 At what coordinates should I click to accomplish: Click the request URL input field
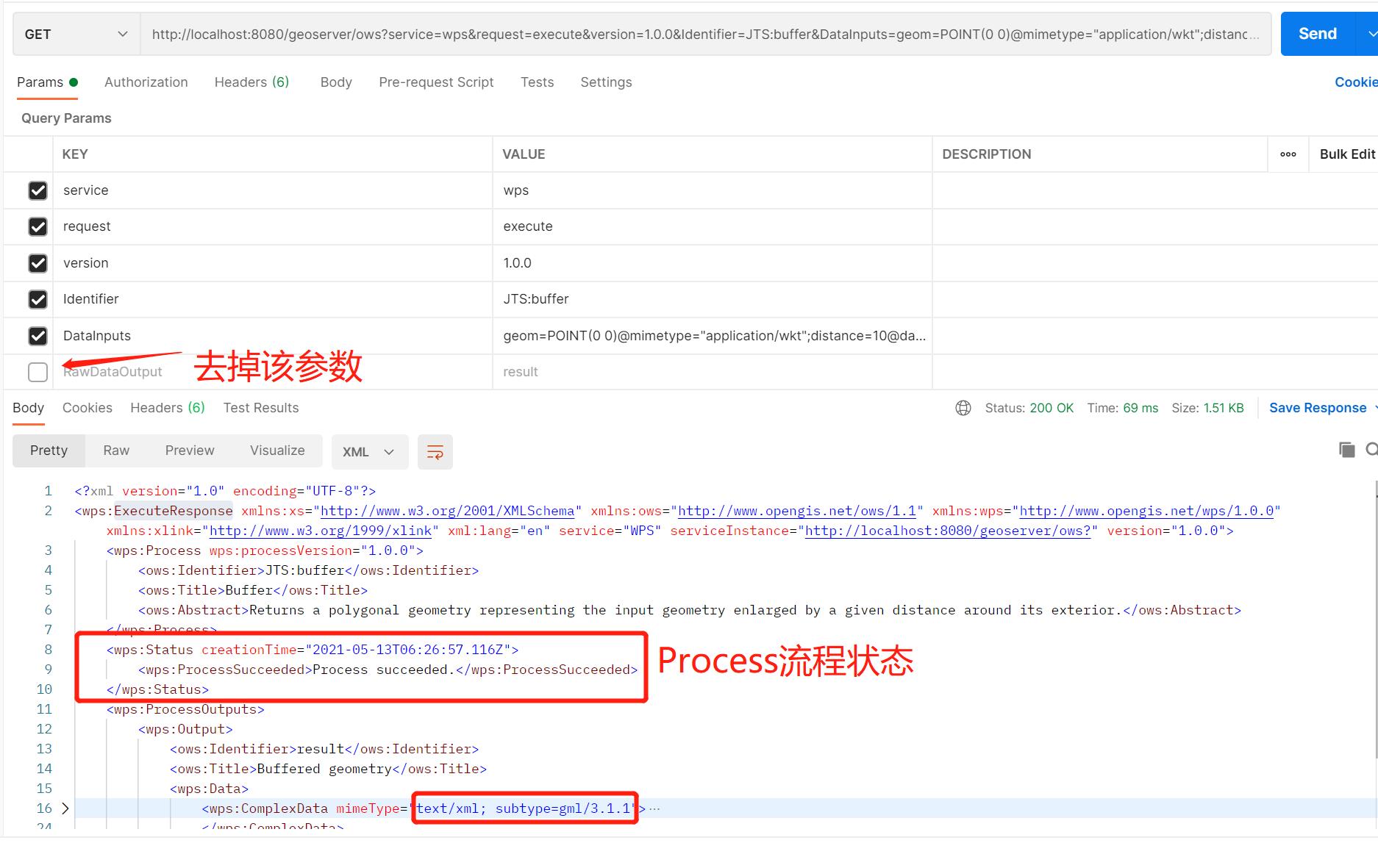tap(704, 35)
